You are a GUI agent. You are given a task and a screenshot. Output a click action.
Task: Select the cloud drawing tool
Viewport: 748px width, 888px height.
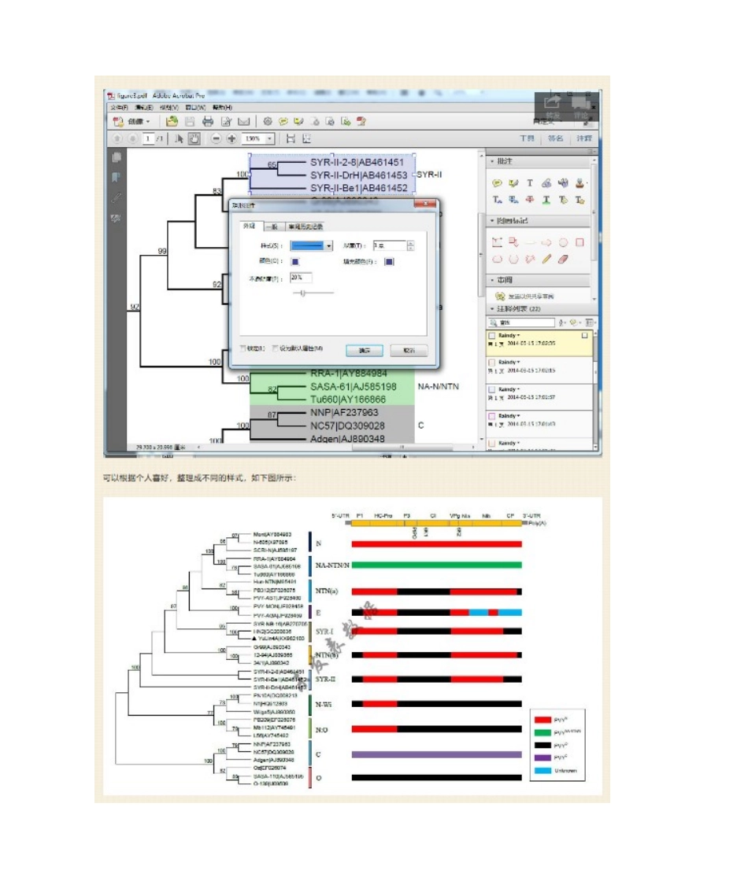click(x=498, y=259)
